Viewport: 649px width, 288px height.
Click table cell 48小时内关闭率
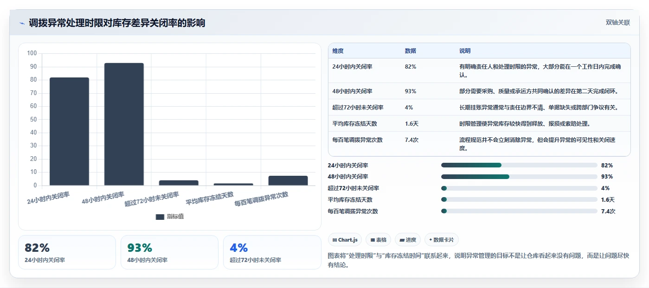coord(352,91)
